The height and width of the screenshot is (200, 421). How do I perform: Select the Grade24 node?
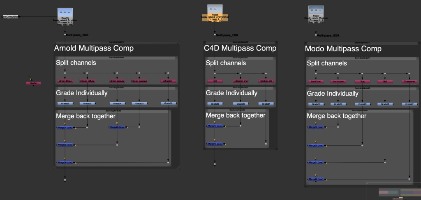click(266, 104)
